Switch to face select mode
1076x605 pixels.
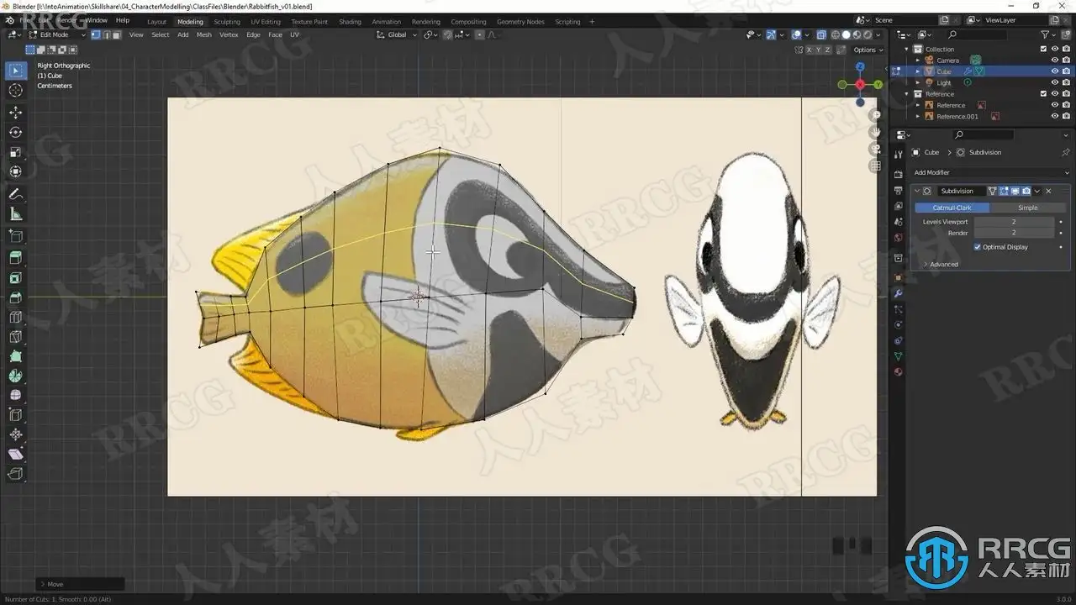[x=116, y=34]
